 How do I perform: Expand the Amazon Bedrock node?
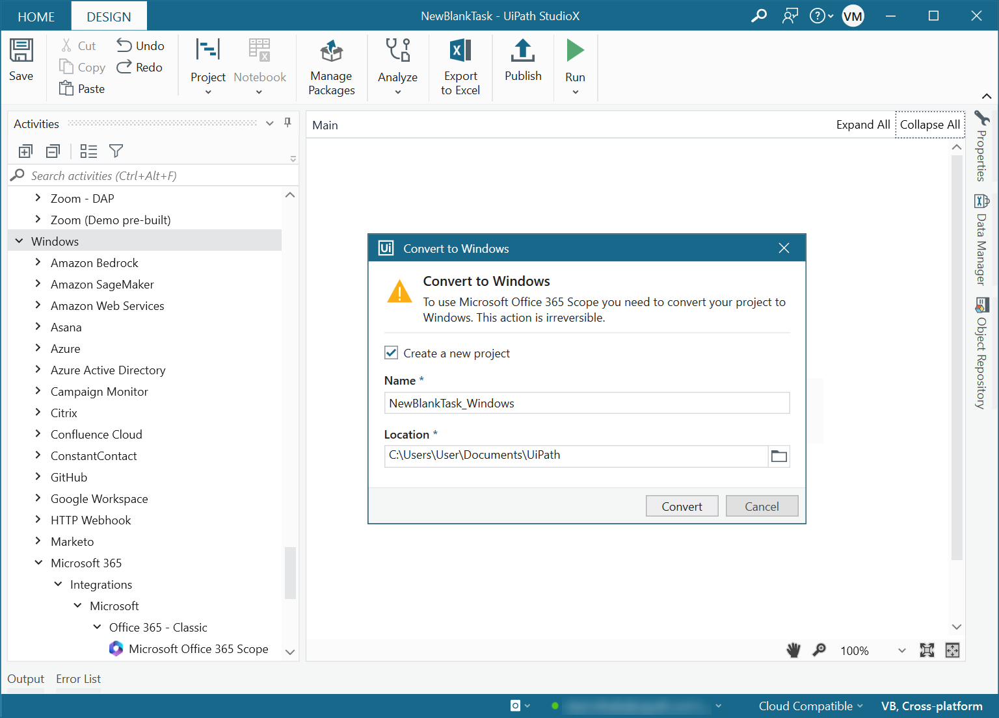(x=38, y=263)
